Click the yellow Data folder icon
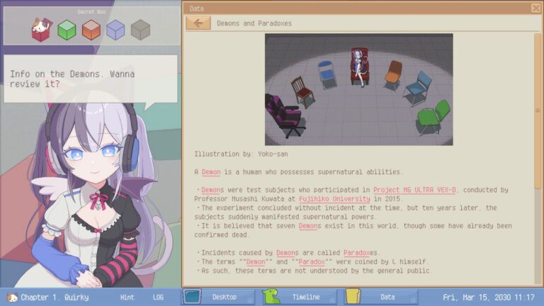Image resolution: width=544 pixels, height=306 pixels. point(353,297)
